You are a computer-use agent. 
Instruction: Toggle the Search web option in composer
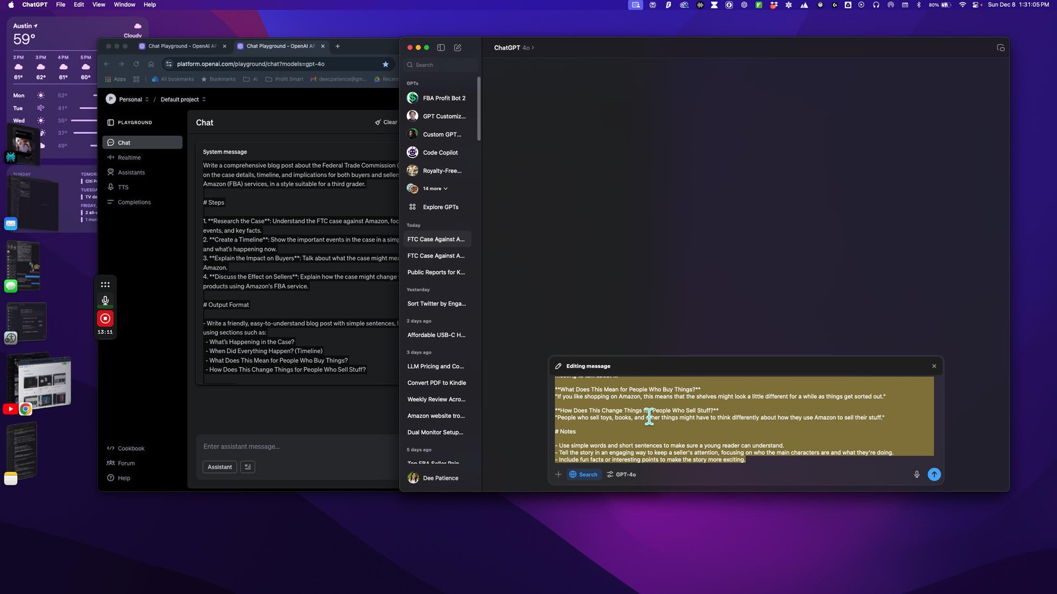pyautogui.click(x=583, y=475)
